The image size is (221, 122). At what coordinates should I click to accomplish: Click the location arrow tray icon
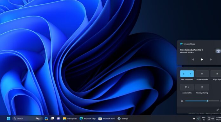198,119
